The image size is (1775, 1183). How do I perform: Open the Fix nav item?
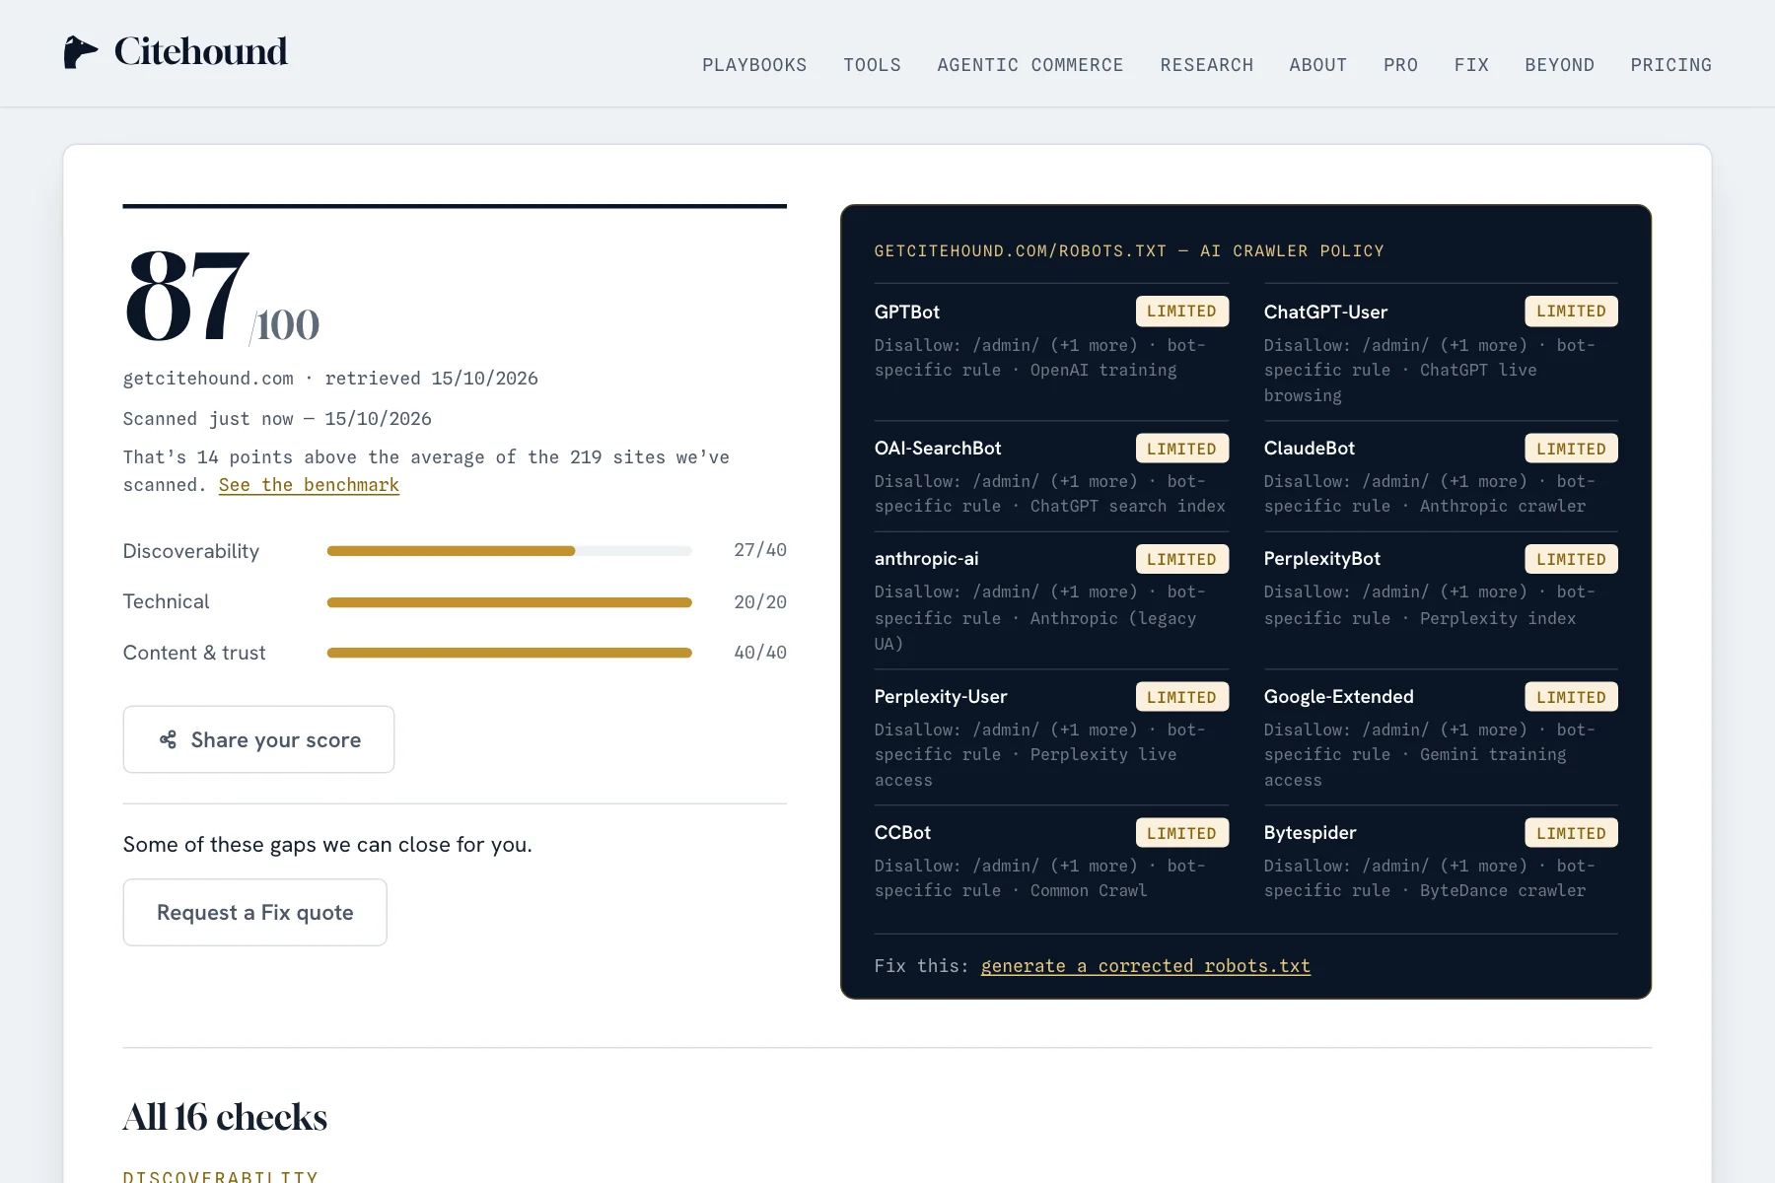1471,65
